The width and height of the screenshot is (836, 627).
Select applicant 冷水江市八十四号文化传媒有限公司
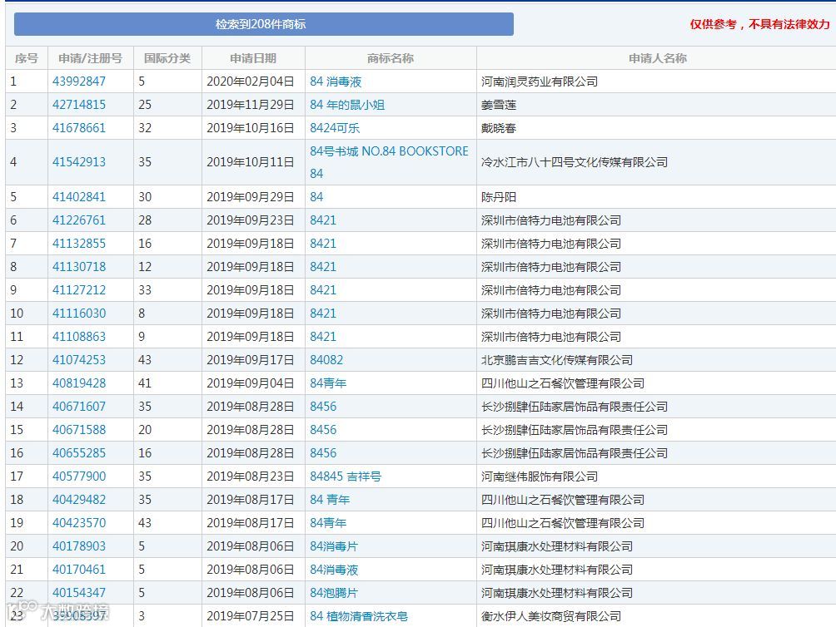point(575,162)
